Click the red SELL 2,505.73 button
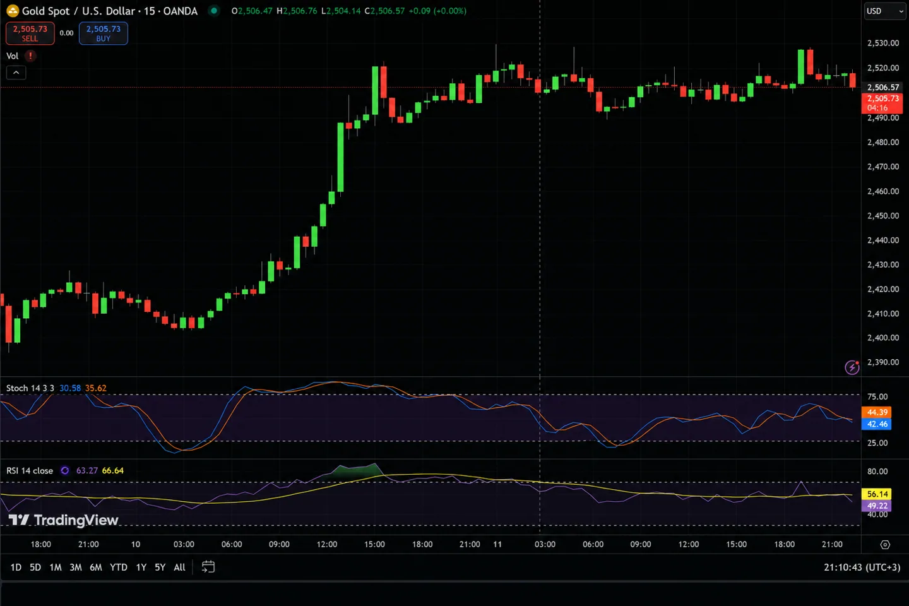The width and height of the screenshot is (909, 606). pos(30,33)
